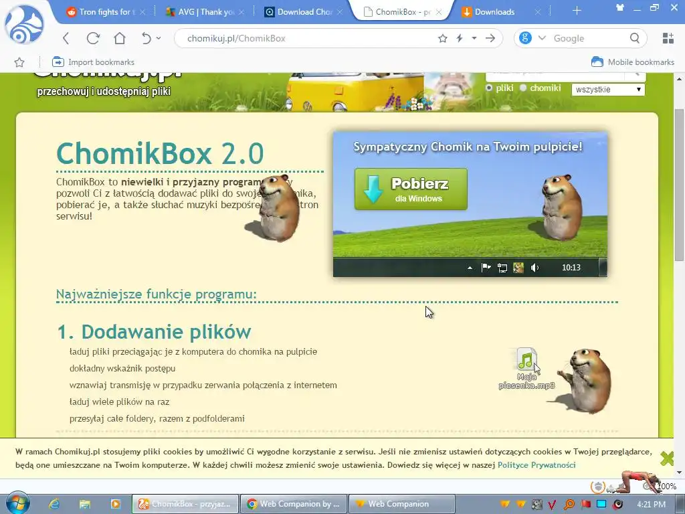
Task: Reload the current page
Action: 93,38
